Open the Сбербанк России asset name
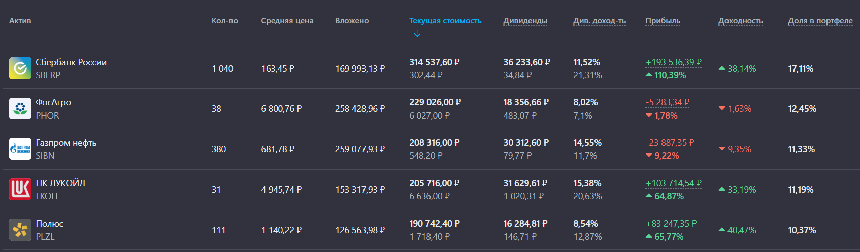The height and width of the screenshot is (252, 860). [71, 62]
